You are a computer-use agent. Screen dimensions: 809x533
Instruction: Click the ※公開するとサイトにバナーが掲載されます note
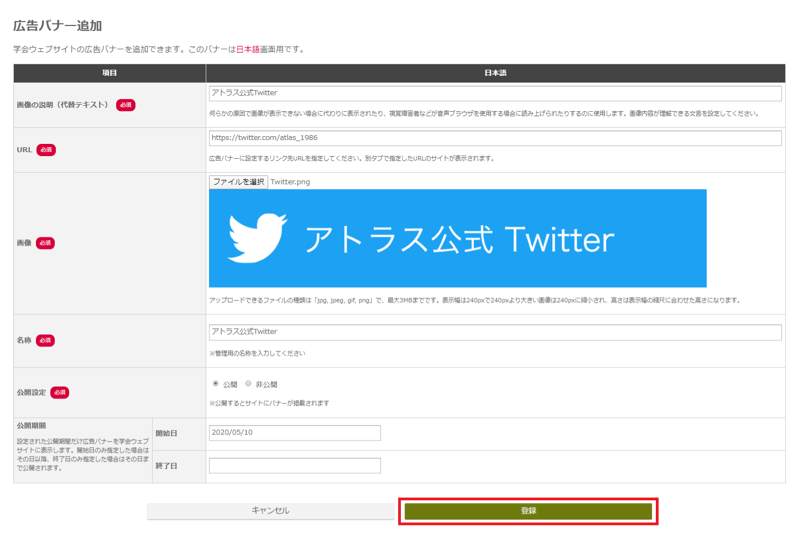pyautogui.click(x=269, y=403)
